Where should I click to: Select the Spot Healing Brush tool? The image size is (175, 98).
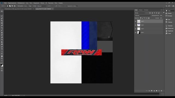click(2, 28)
